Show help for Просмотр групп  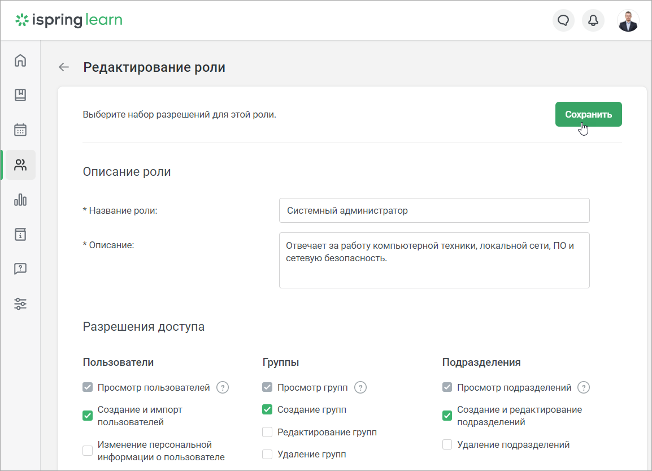(x=360, y=388)
